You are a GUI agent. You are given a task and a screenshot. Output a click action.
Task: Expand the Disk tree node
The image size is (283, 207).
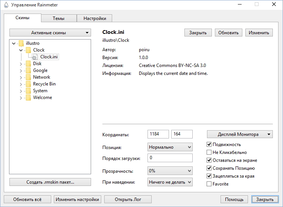(x=21, y=64)
